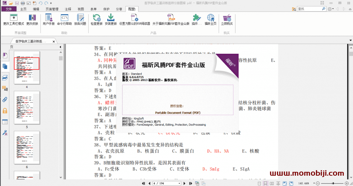The height and width of the screenshot is (186, 353).
Task: Select page 6 thumbnail
Action: coord(27,148)
